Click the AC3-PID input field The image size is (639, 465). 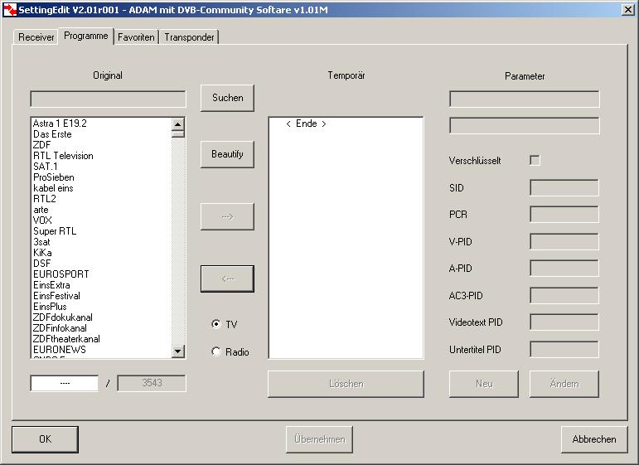564,295
